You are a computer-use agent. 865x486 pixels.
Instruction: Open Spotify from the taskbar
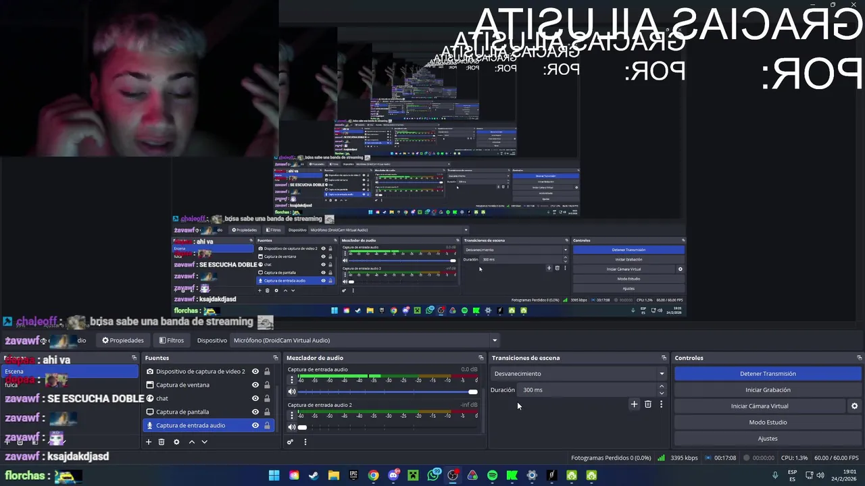[x=492, y=475]
